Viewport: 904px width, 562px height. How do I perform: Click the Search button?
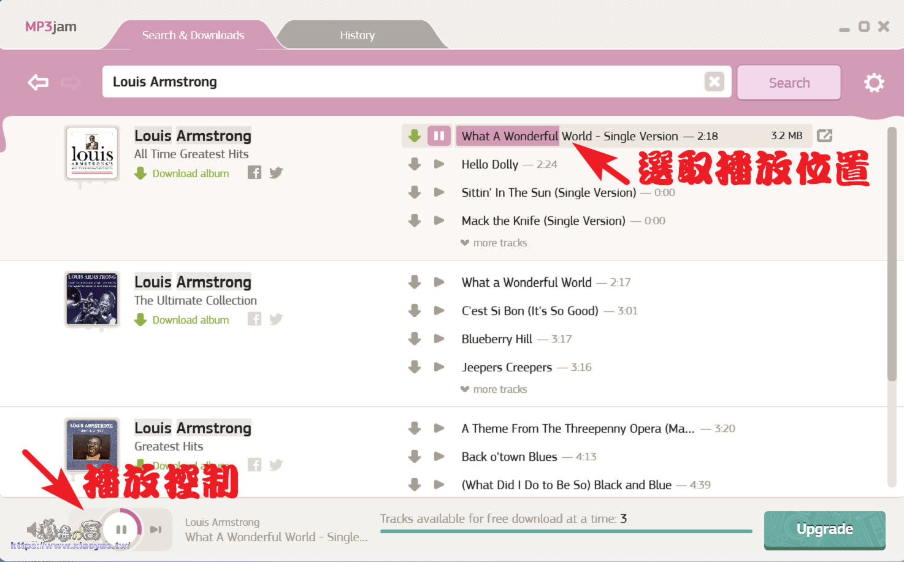tap(789, 83)
